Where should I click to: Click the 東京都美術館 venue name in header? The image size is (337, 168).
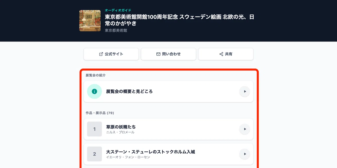(x=116, y=30)
